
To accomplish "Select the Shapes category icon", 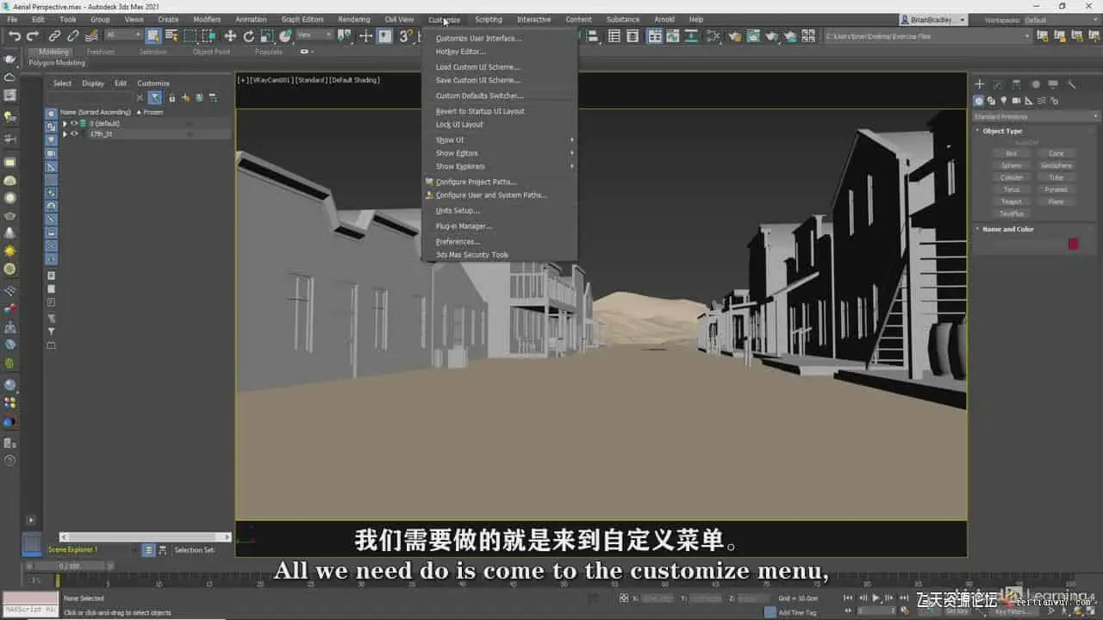I will point(991,101).
